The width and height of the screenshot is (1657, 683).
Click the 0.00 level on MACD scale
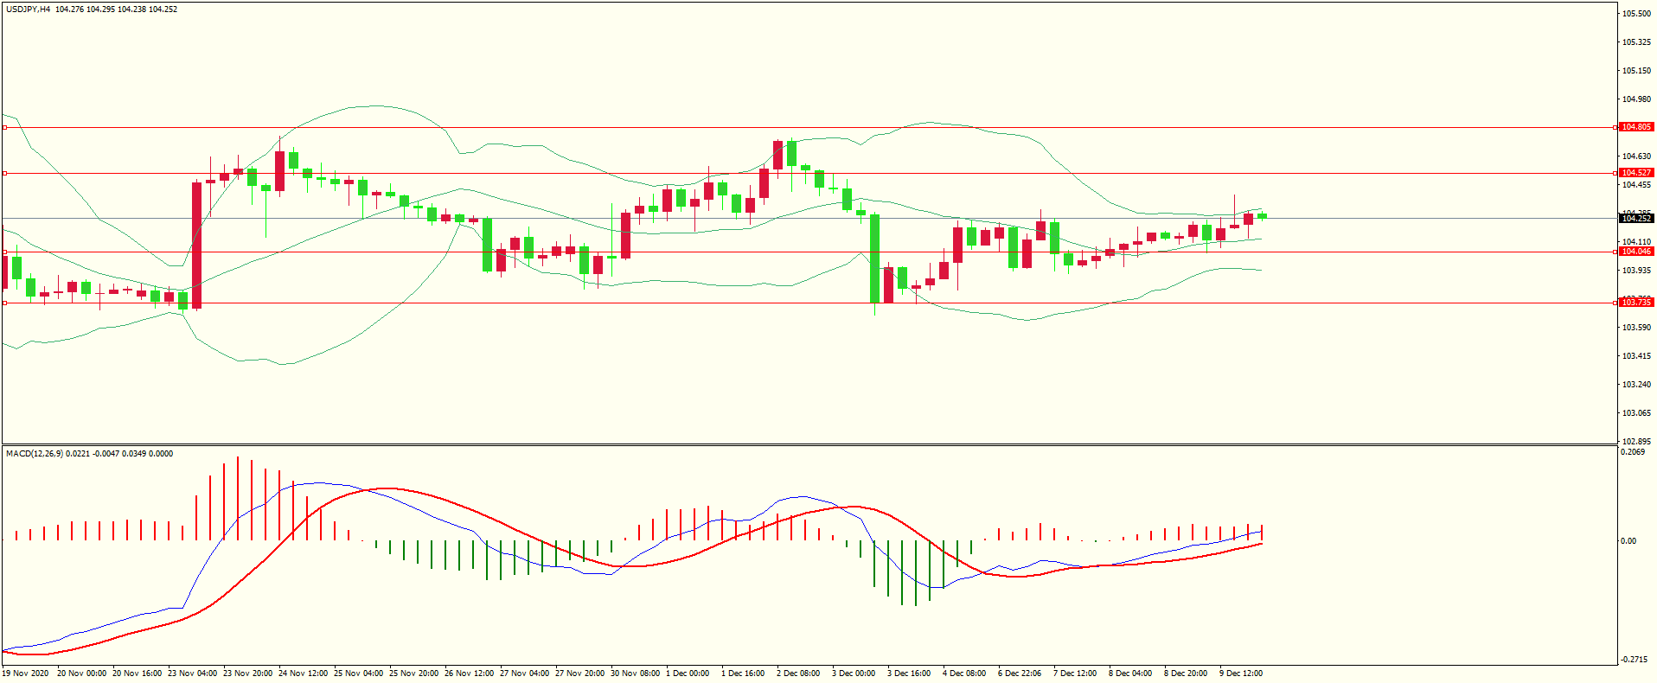coord(1628,541)
